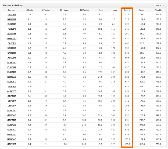Viewport: 168px width, 149px height.
Task: Click the 13.1 thirty-minute value for AUDNZD
Action: click(84, 91)
